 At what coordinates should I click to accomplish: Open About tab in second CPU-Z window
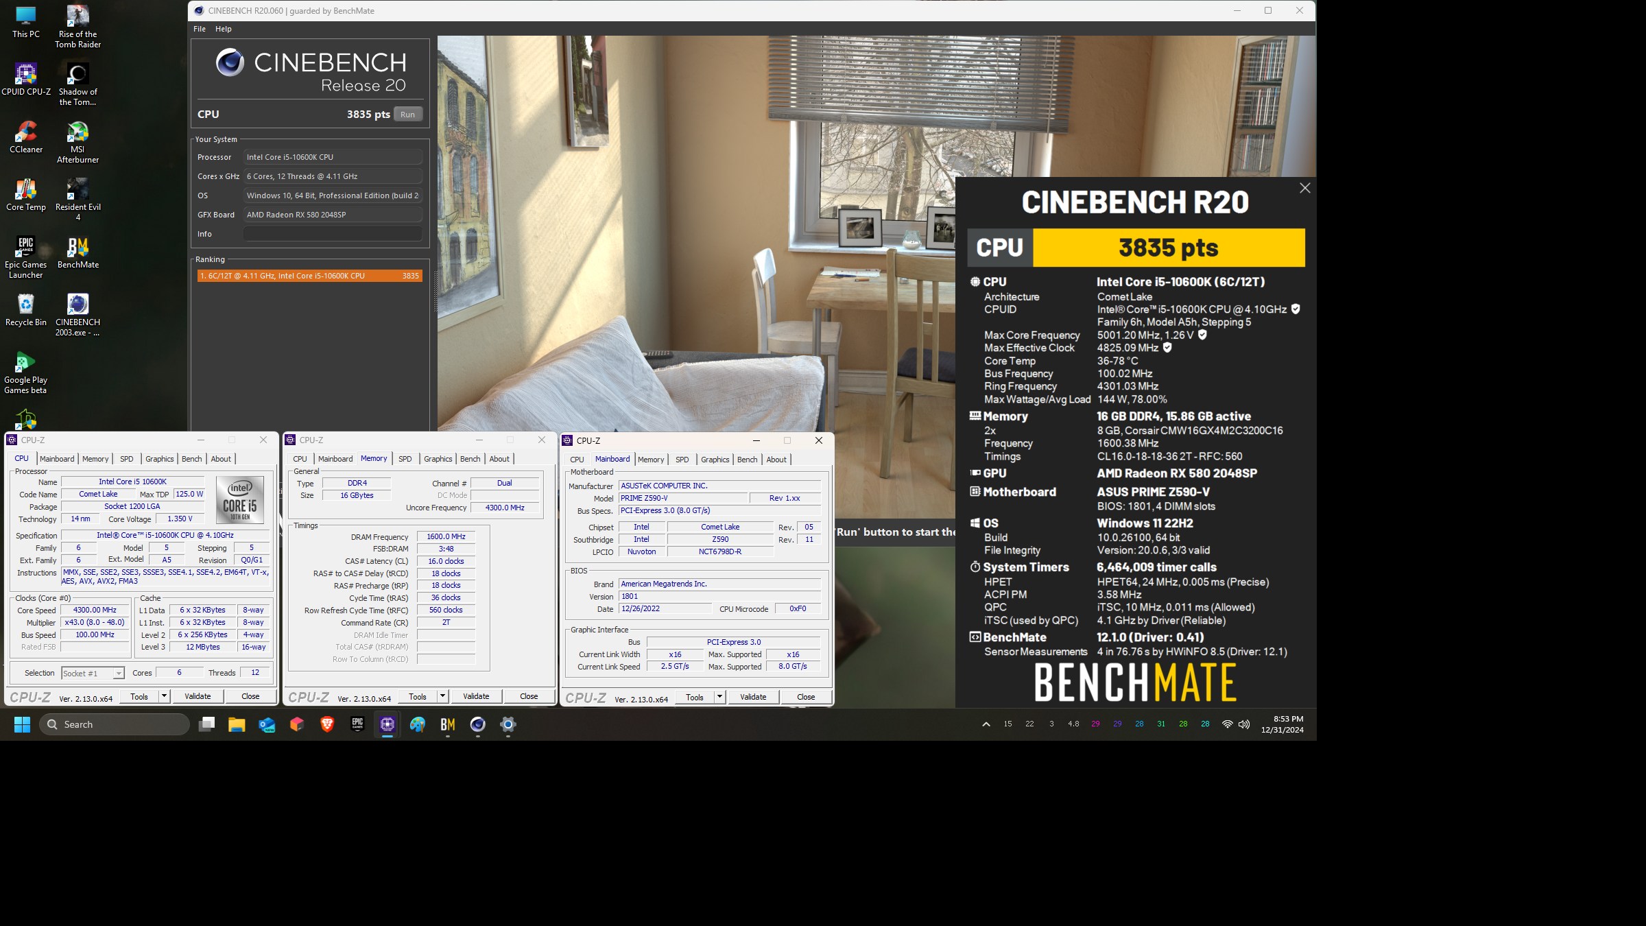click(x=499, y=459)
